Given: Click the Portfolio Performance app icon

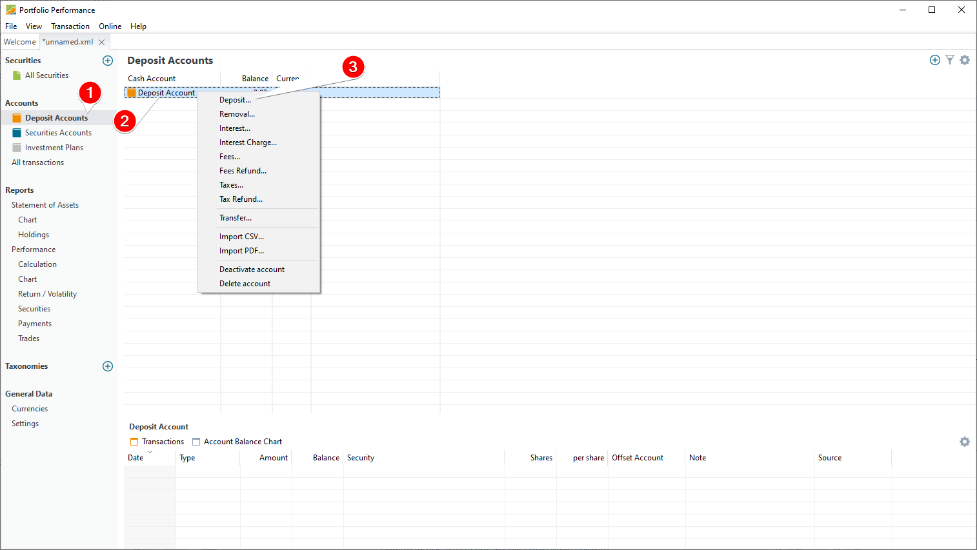Looking at the screenshot, I should pyautogui.click(x=11, y=10).
